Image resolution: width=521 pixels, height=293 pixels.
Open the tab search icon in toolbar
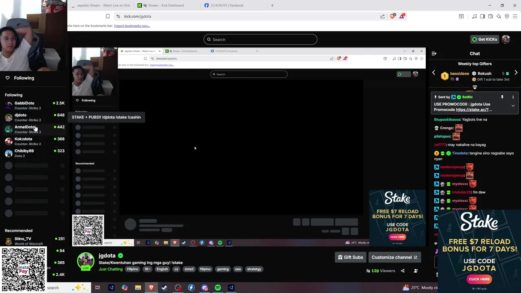(x=461, y=16)
